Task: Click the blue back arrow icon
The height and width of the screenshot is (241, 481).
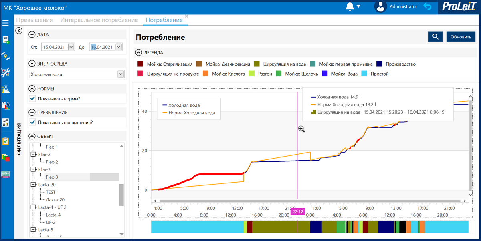Action: point(428,7)
